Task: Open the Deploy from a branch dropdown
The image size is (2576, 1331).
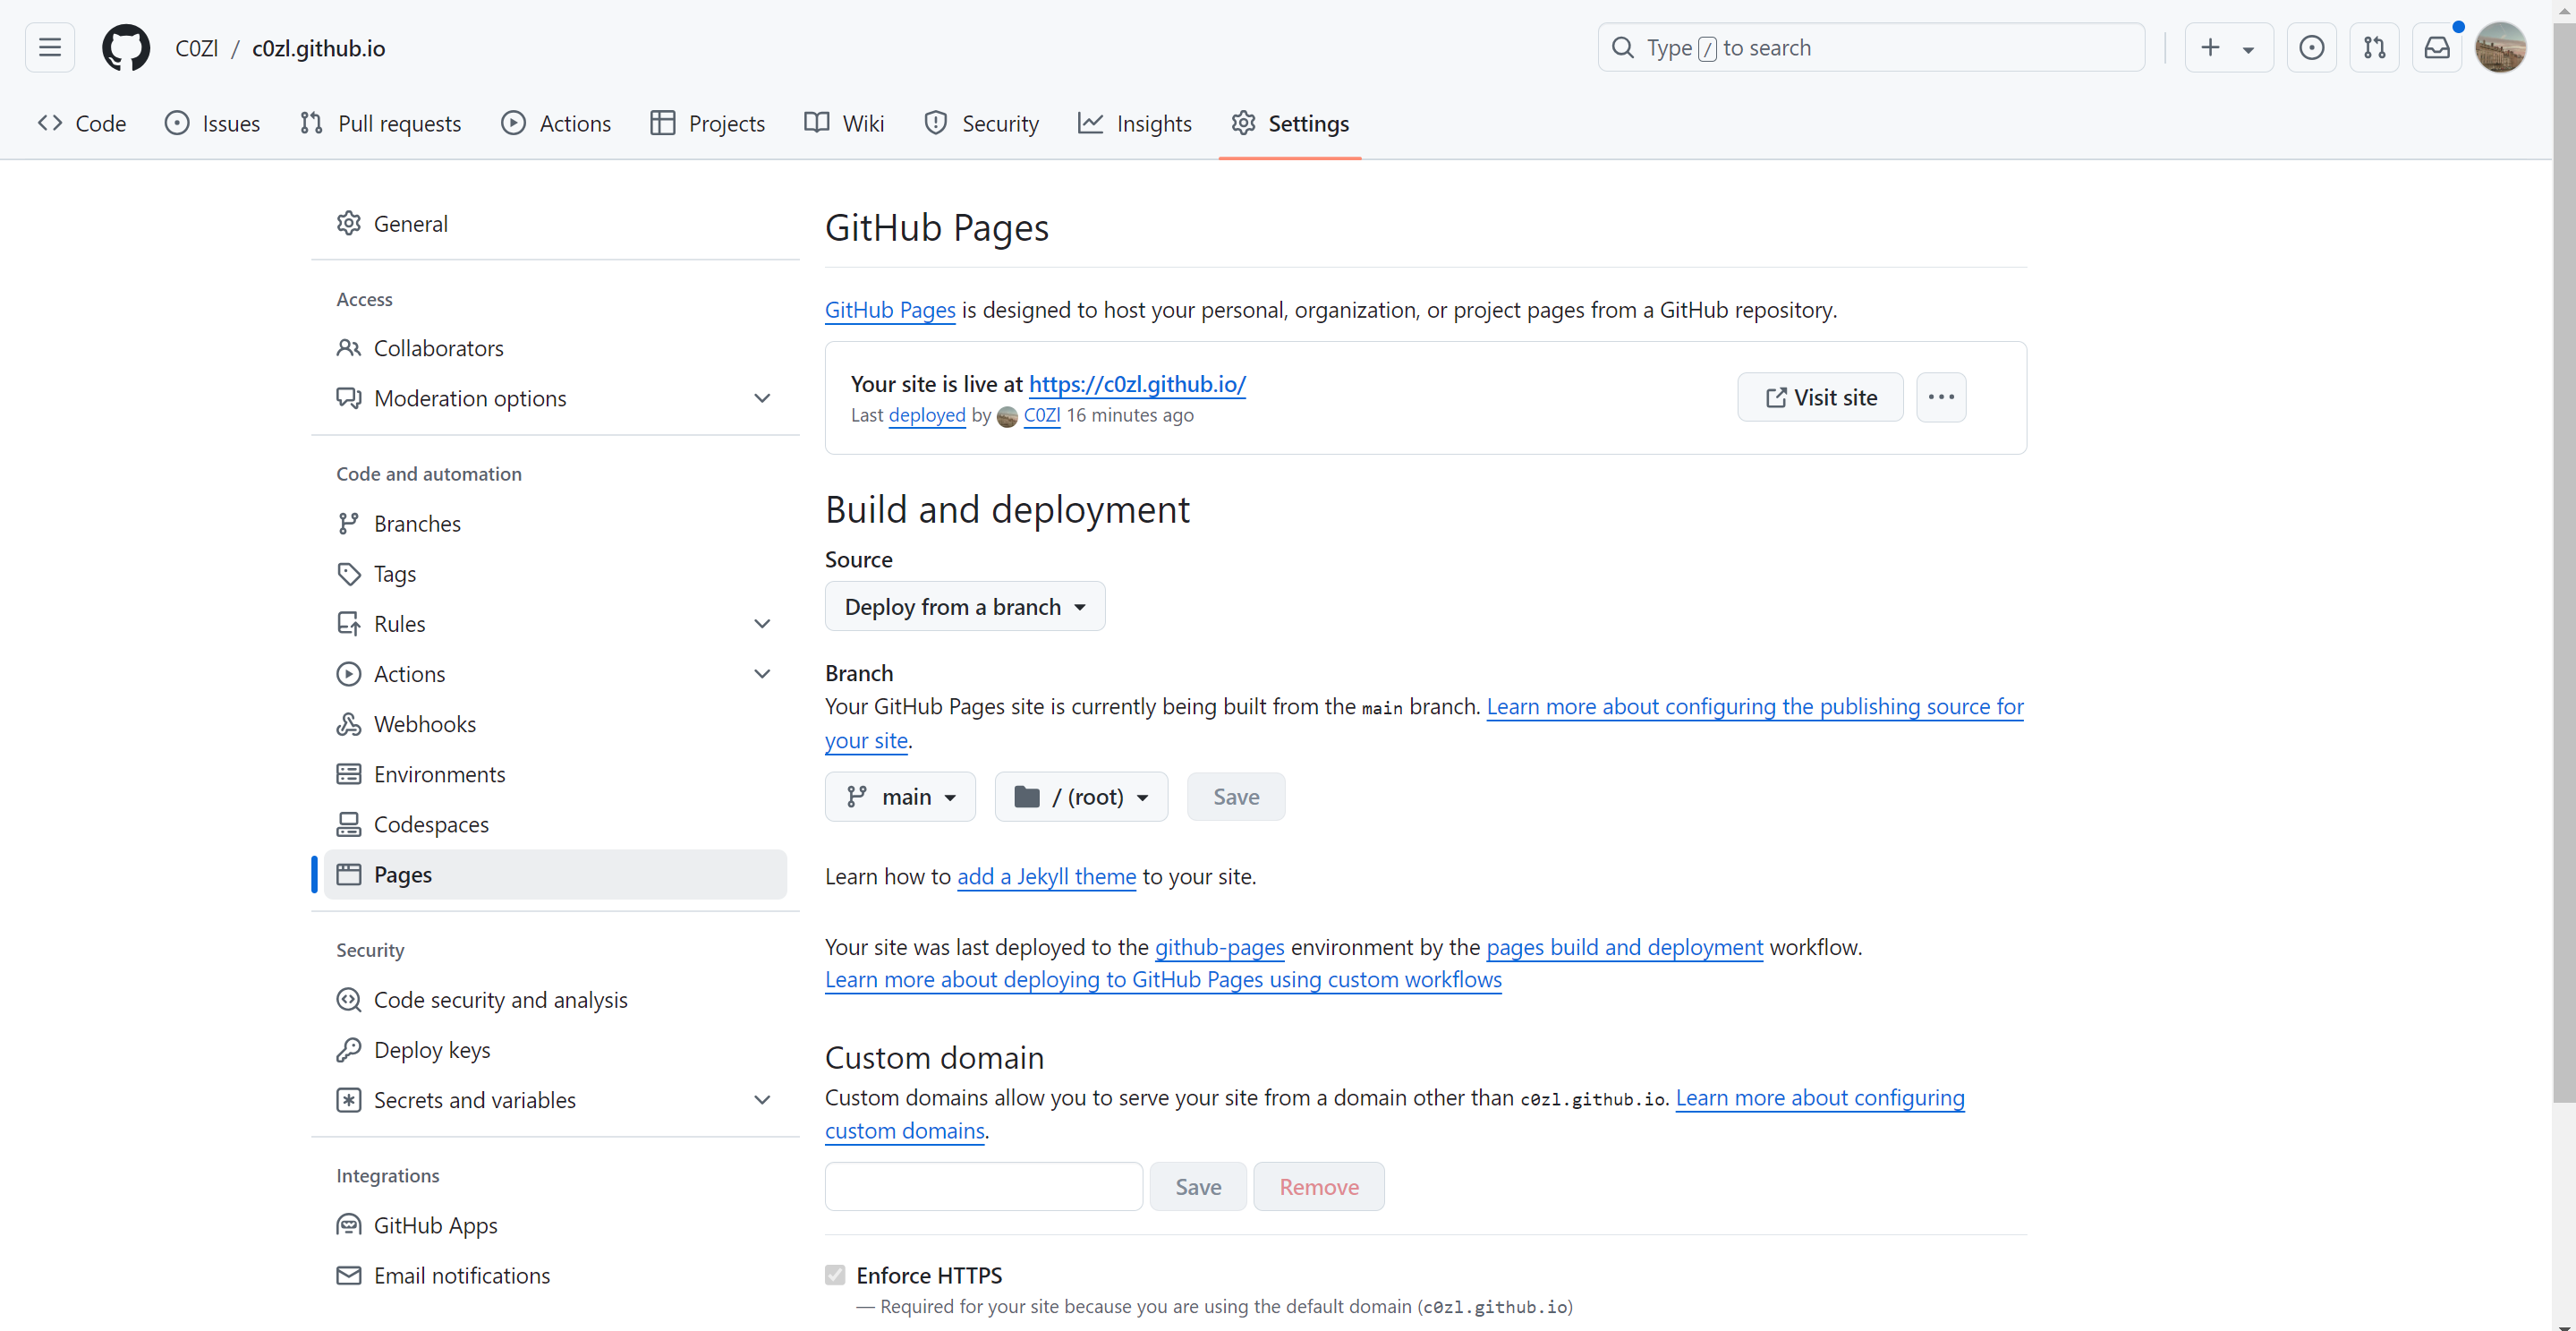Action: tap(964, 607)
